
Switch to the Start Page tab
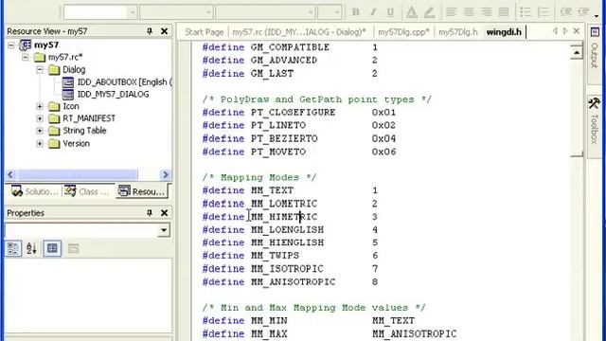[x=205, y=32]
